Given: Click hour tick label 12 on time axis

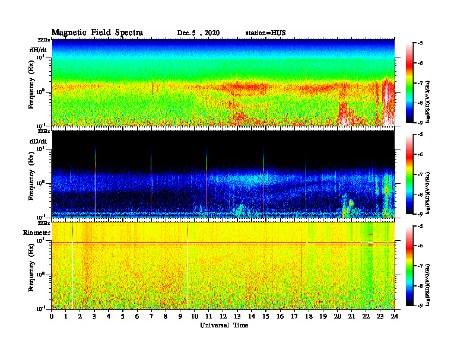Looking at the screenshot, I should tap(223, 316).
